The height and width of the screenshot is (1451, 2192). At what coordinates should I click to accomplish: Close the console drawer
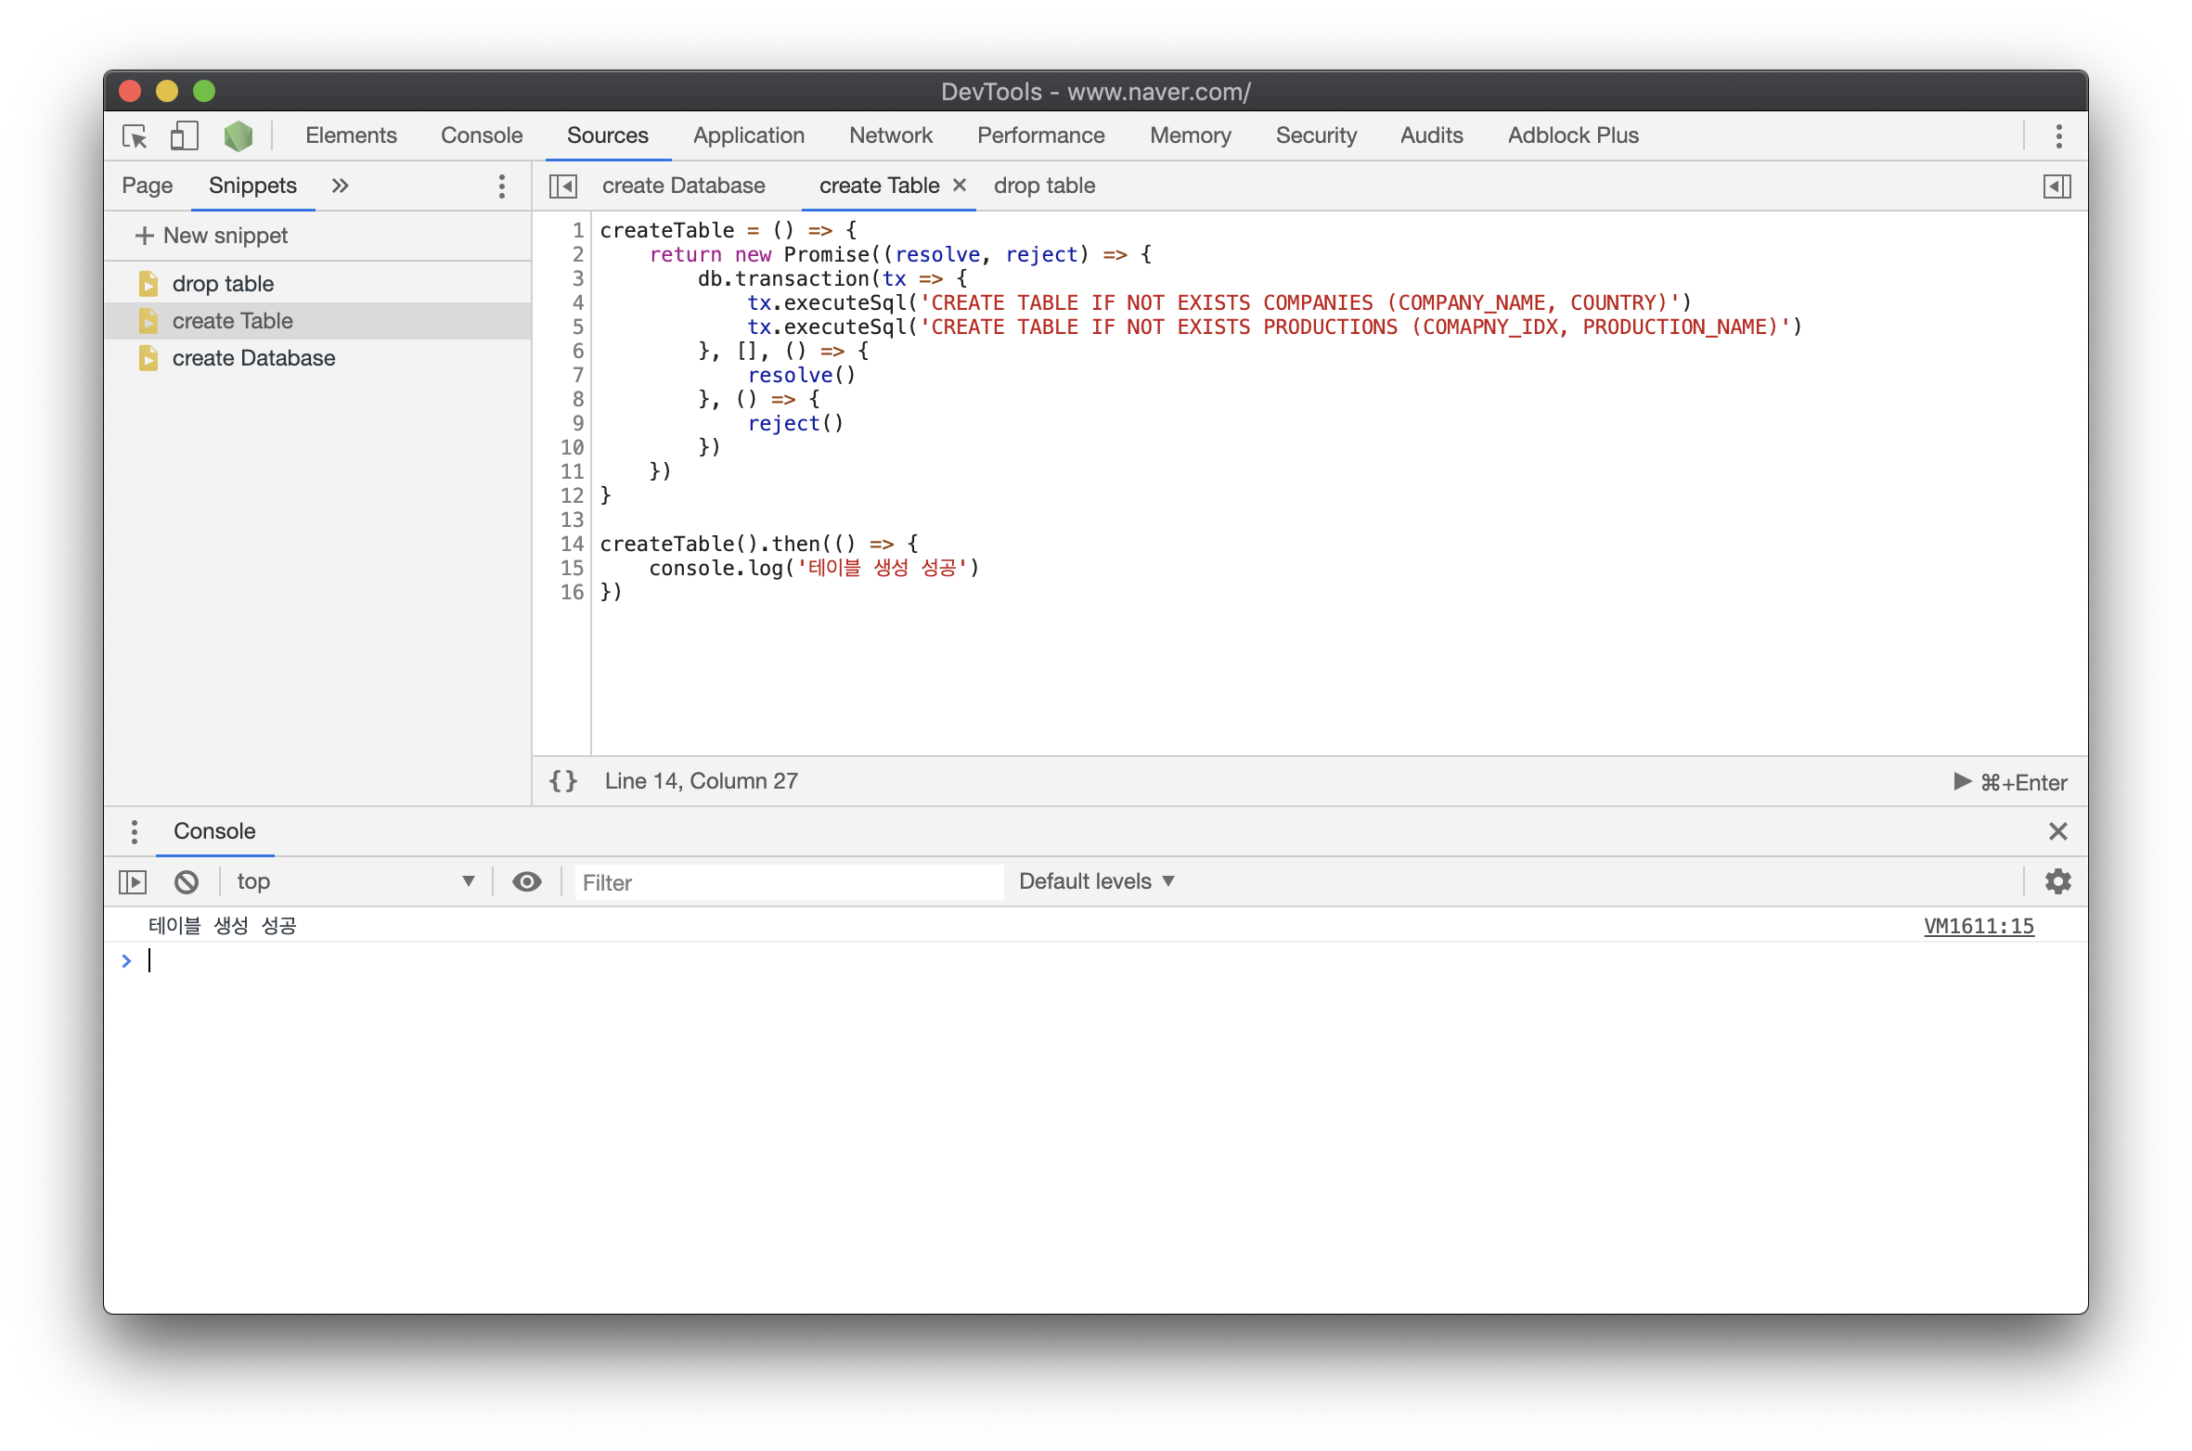coord(2057,831)
